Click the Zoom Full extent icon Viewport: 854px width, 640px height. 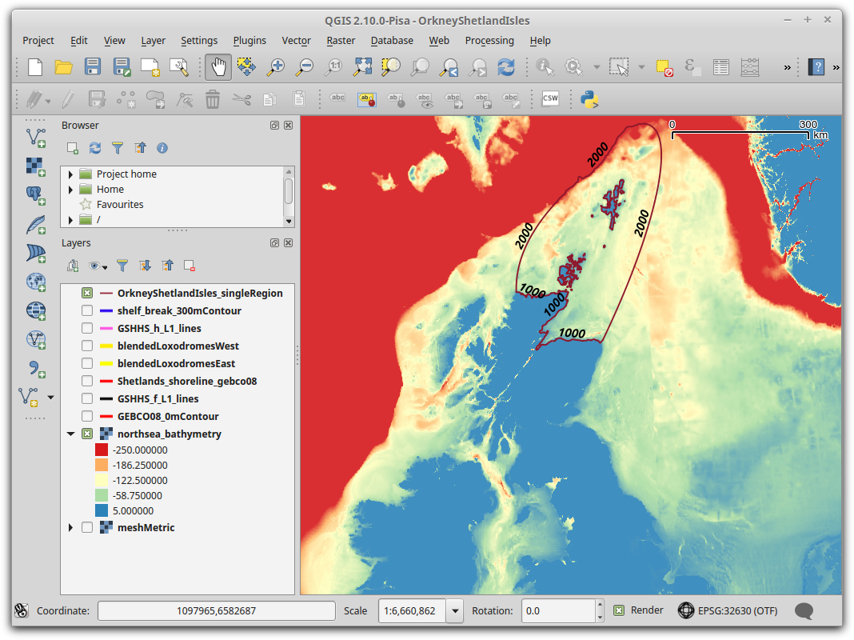pos(362,67)
